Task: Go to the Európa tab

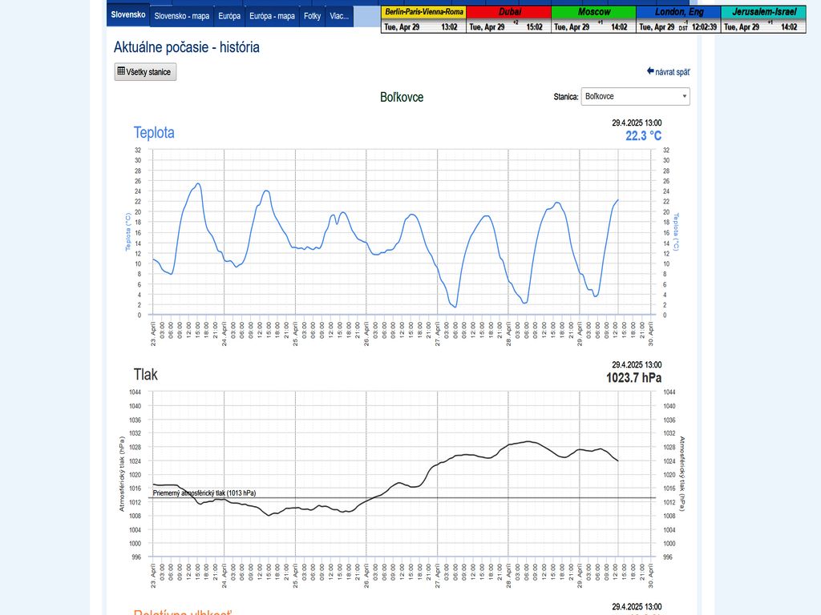Action: (229, 15)
